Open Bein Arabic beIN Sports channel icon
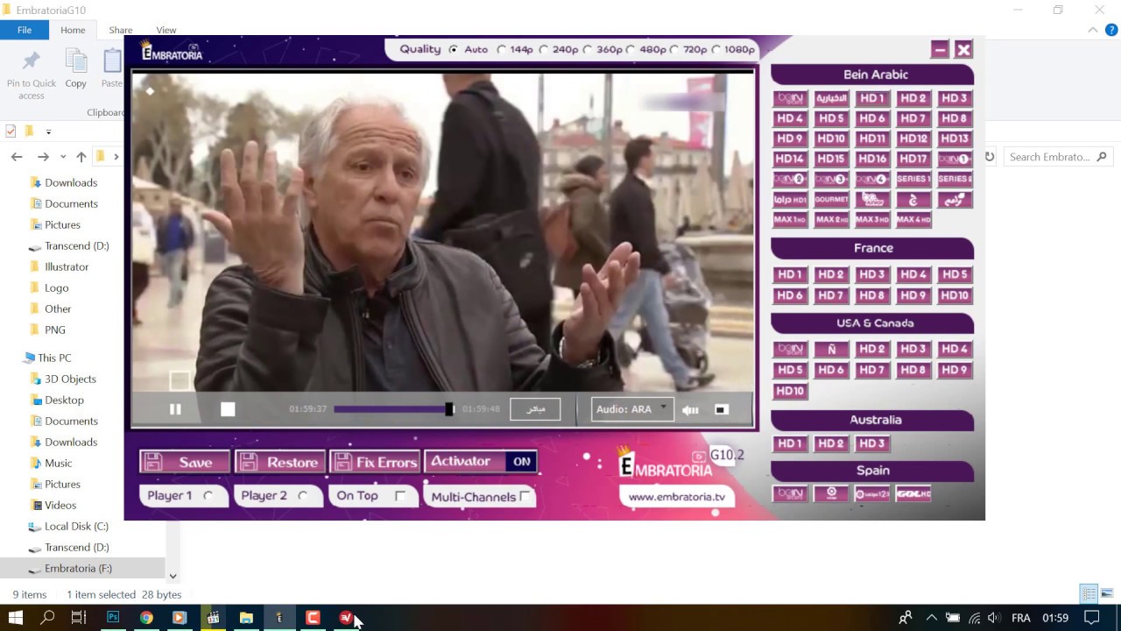Viewport: 1121px width, 631px height. [790, 98]
